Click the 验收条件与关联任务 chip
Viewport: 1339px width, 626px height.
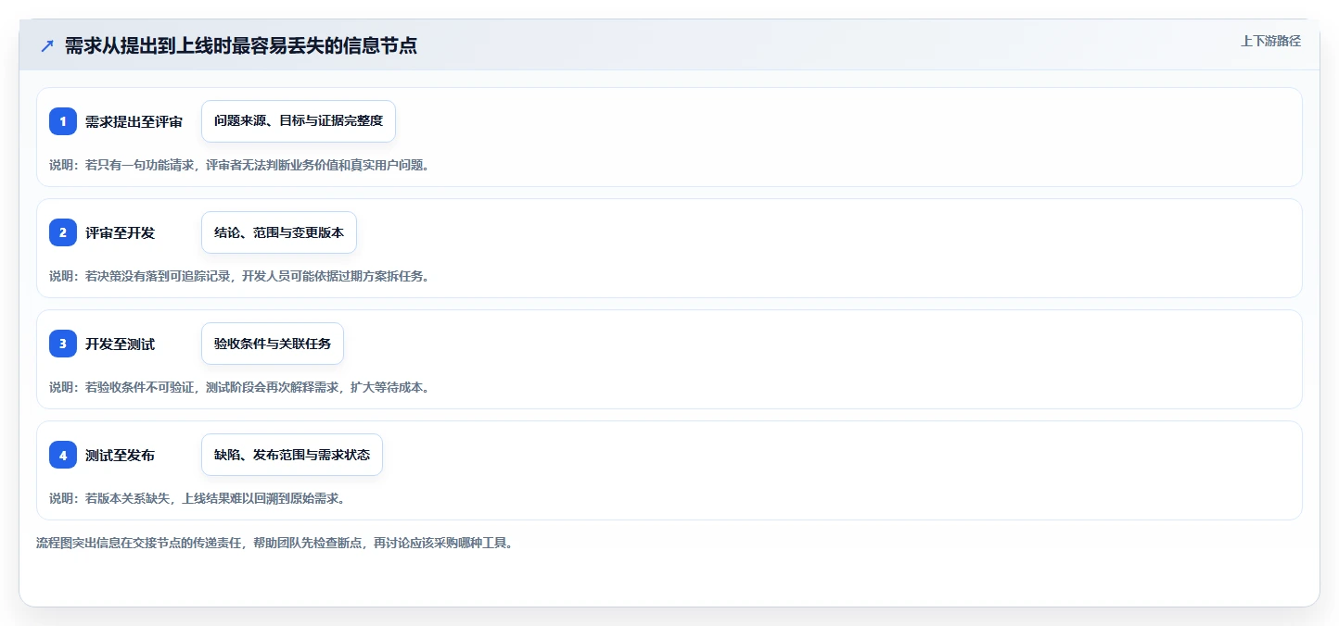tap(273, 344)
